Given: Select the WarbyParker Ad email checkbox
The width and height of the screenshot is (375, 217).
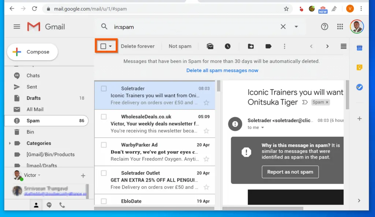Looking at the screenshot, I should tap(104, 145).
